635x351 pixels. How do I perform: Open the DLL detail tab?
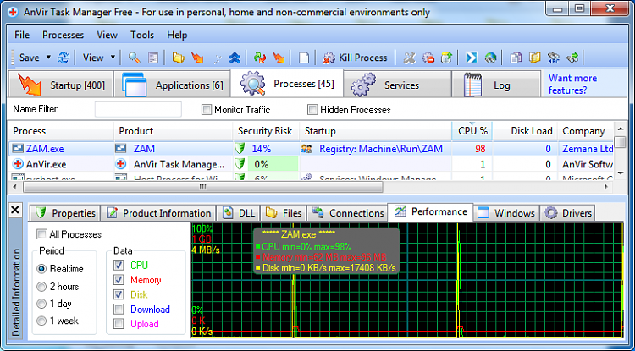[x=238, y=213]
